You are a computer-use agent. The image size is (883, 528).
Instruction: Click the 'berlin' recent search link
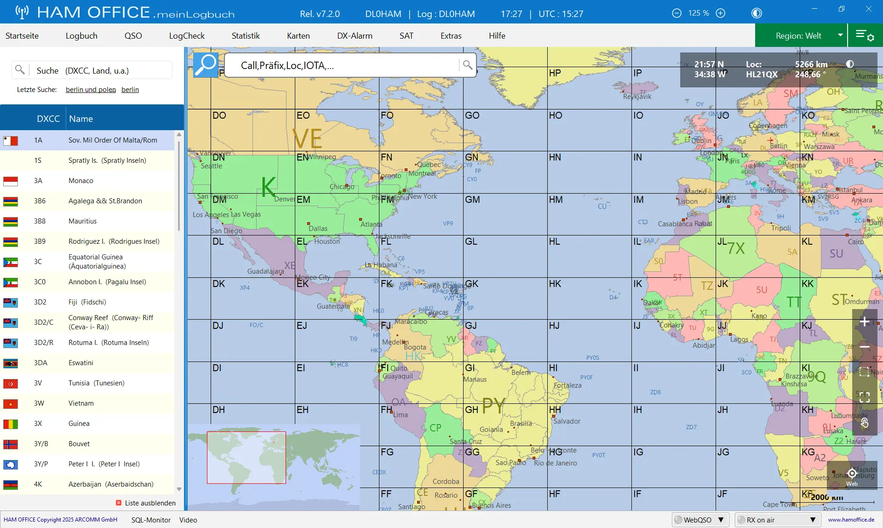(x=130, y=89)
